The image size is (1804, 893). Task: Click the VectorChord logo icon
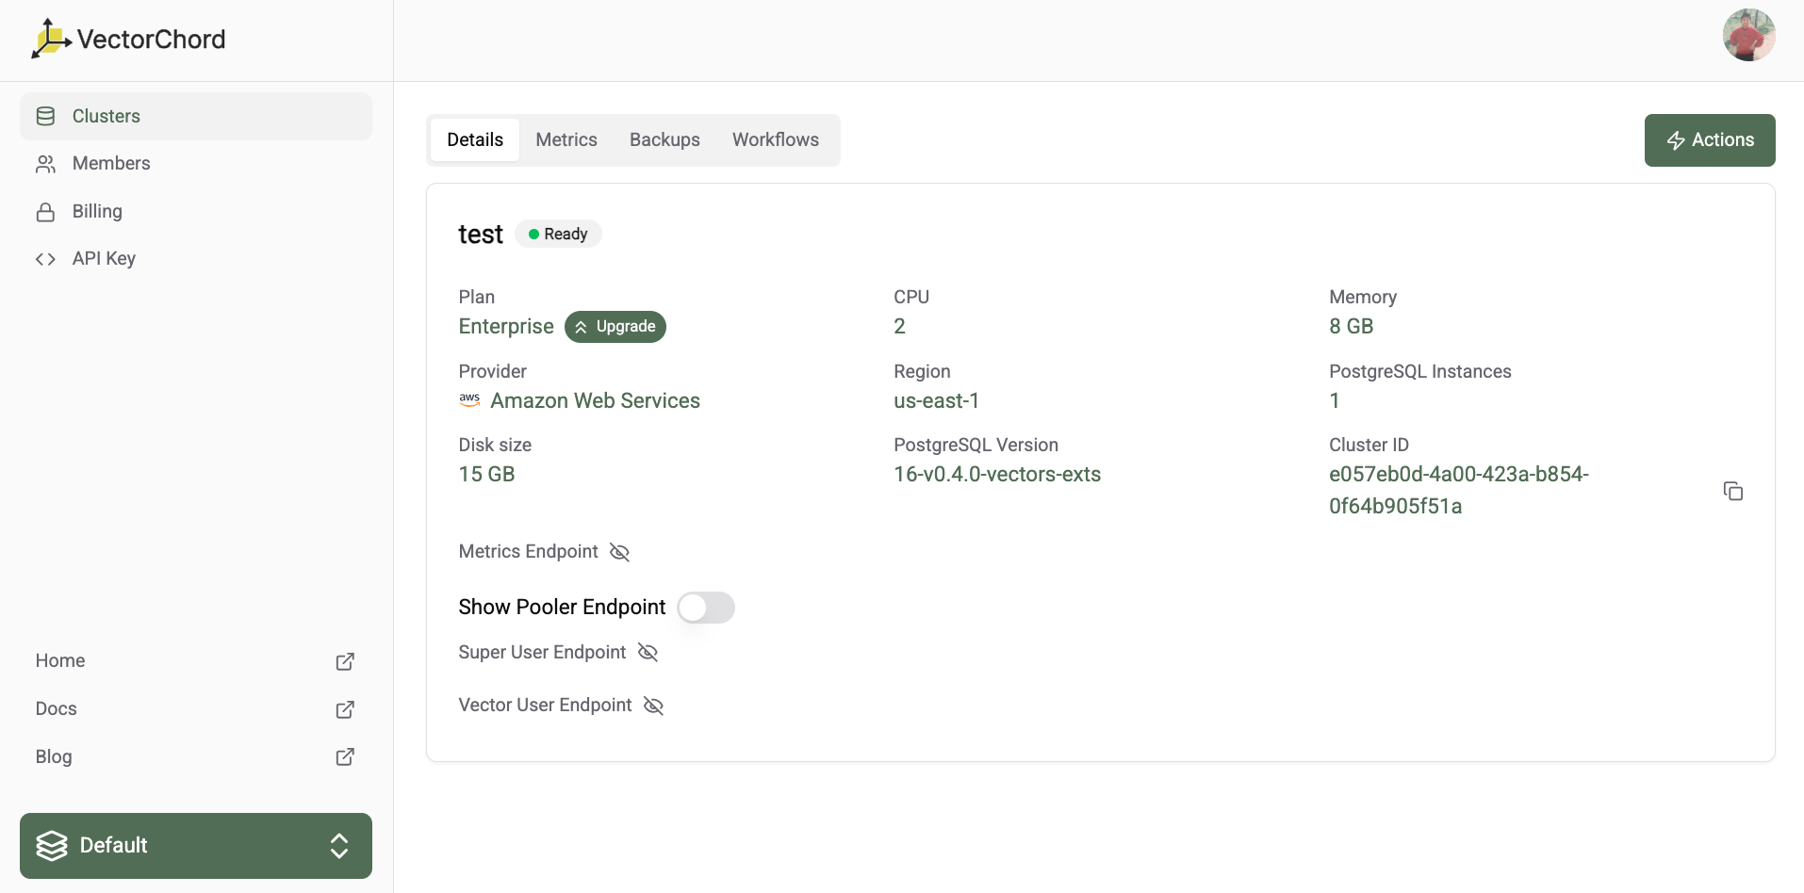click(x=51, y=39)
